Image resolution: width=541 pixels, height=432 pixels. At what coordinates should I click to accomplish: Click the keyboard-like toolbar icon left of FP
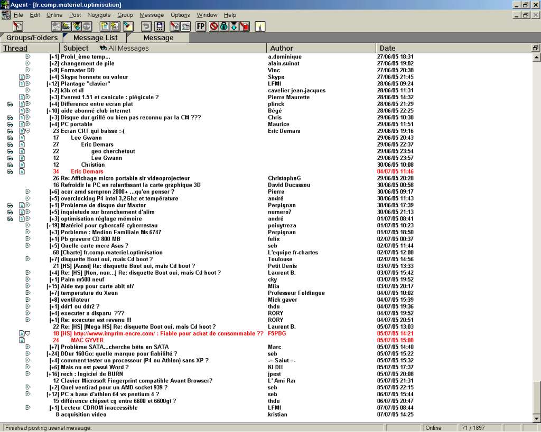185,26
